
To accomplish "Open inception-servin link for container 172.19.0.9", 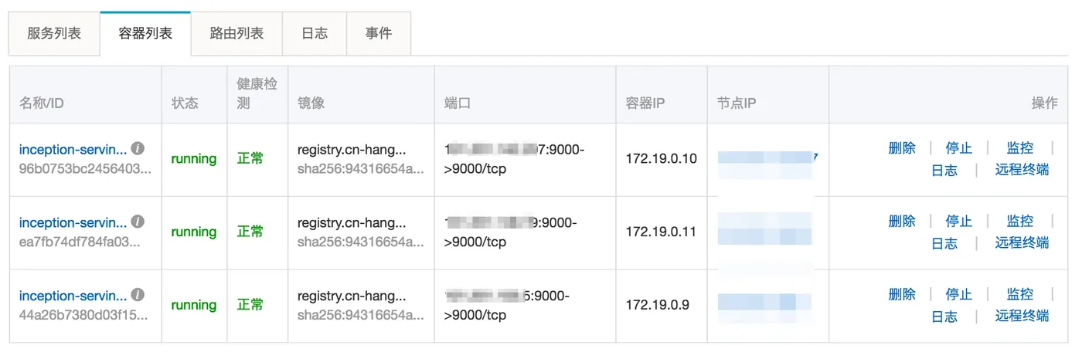I will [73, 296].
